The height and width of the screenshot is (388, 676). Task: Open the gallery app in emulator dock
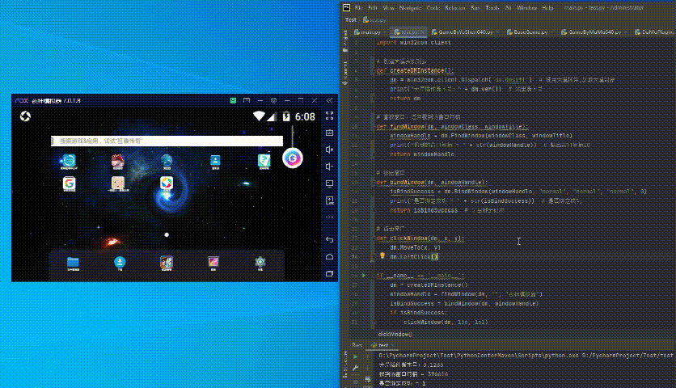213,263
